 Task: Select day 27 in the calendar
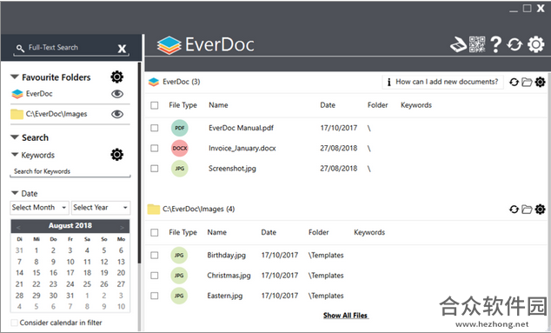tap(121, 284)
